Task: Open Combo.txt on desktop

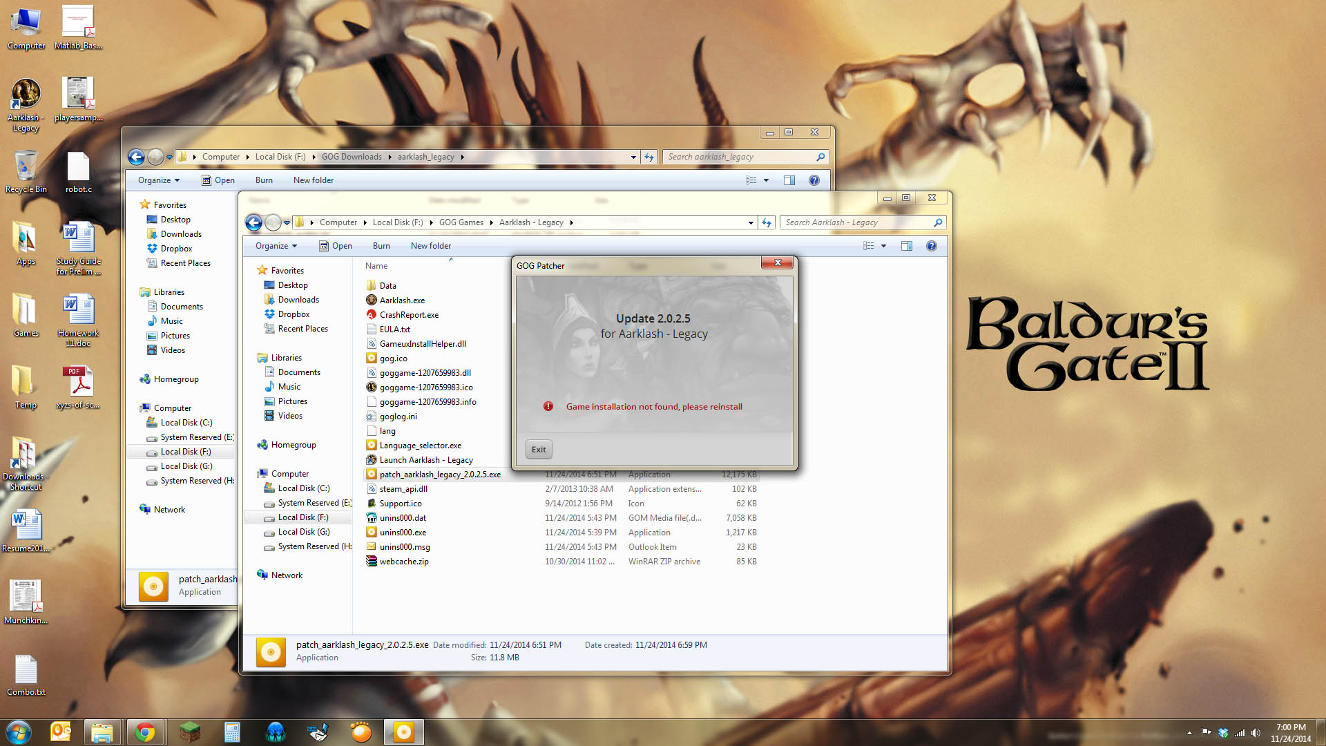Action: [26, 675]
